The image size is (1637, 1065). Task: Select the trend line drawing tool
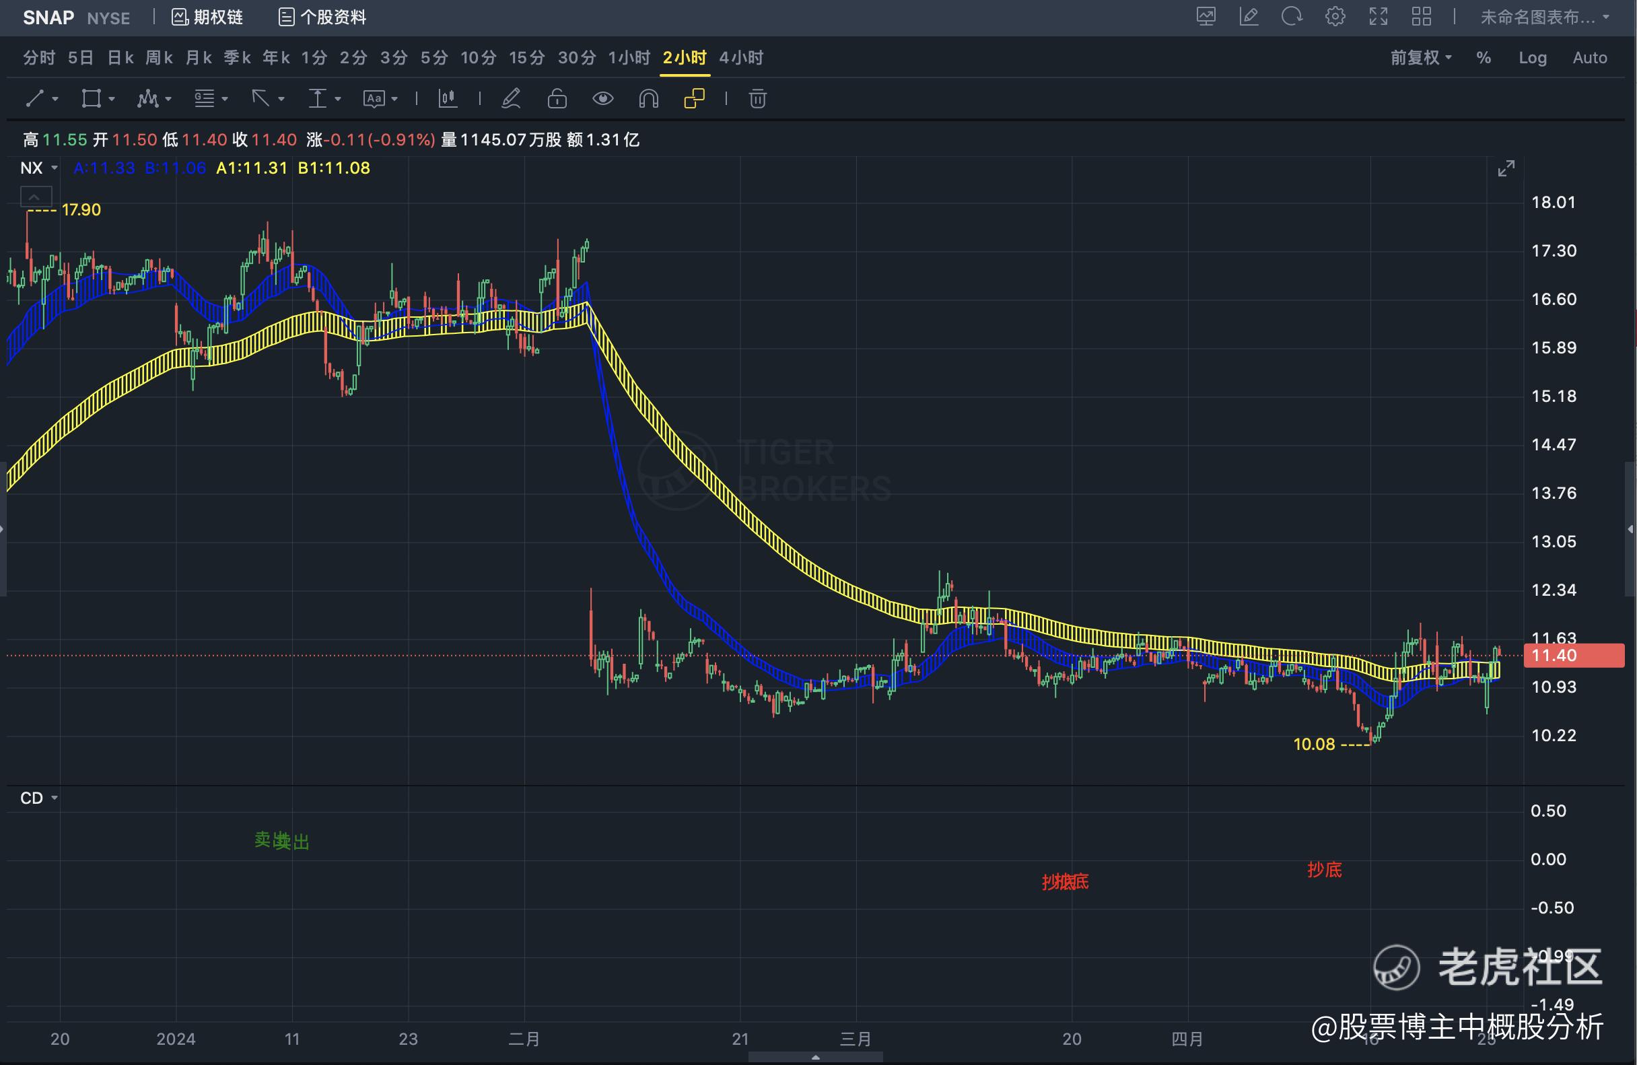point(35,99)
